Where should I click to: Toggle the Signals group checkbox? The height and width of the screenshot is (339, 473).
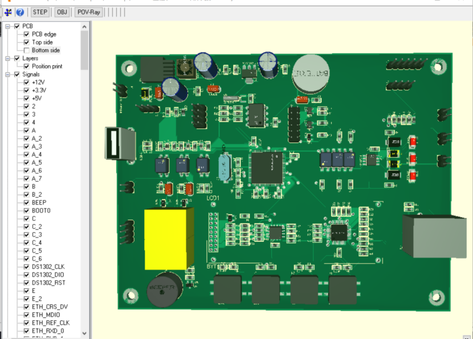coord(17,75)
